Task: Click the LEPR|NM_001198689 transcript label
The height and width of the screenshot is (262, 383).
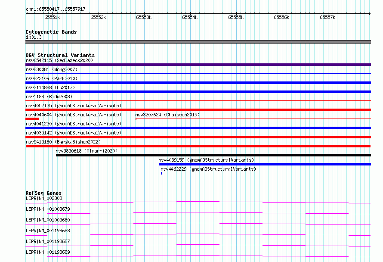Action: [48, 252]
